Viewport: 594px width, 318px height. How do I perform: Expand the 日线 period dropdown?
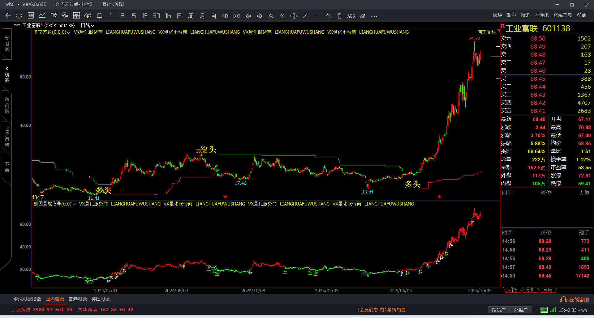tap(88, 26)
